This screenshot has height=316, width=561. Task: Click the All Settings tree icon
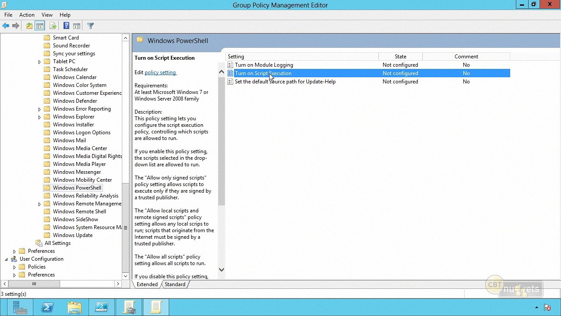point(39,243)
